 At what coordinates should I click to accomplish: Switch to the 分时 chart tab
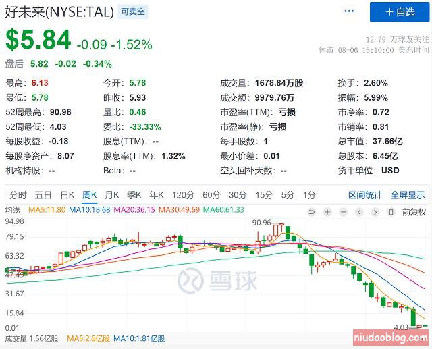click(x=18, y=195)
